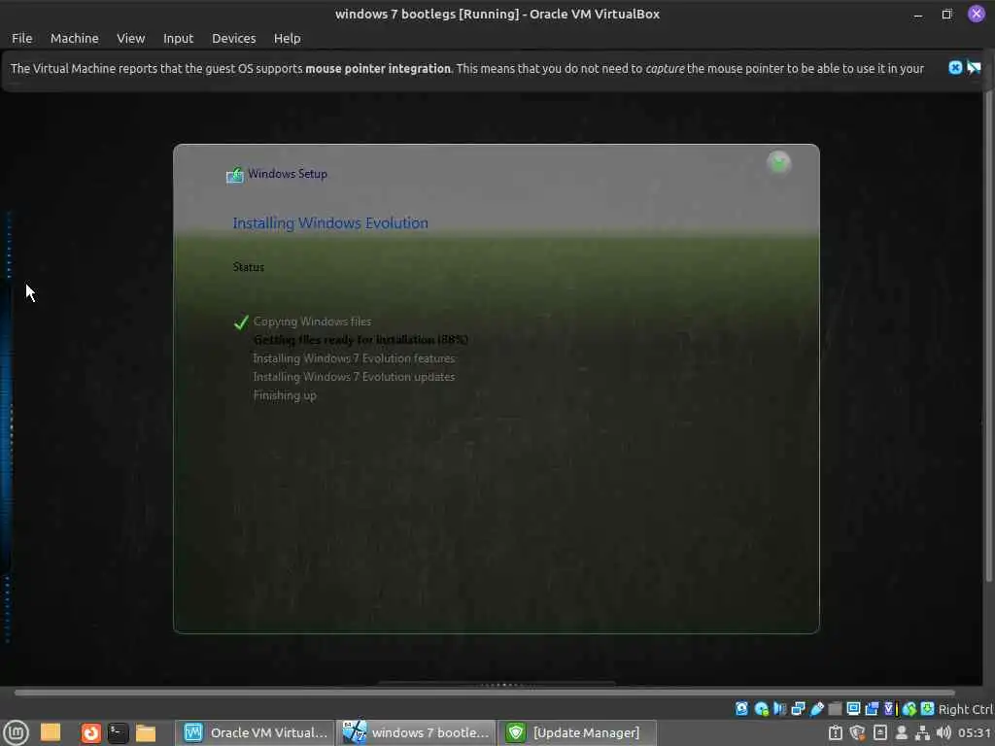Click the vertical scrollbar of the VM window
The width and height of the screenshot is (995, 746).
point(988,336)
